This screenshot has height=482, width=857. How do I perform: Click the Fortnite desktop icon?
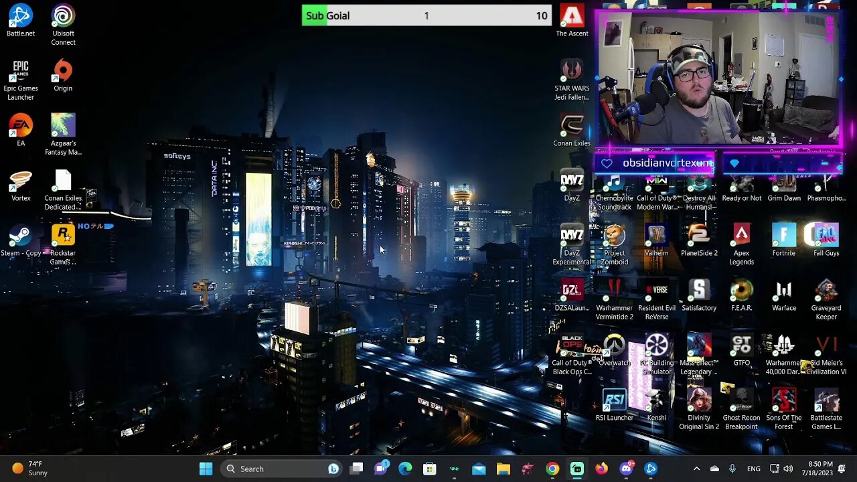[x=784, y=240]
